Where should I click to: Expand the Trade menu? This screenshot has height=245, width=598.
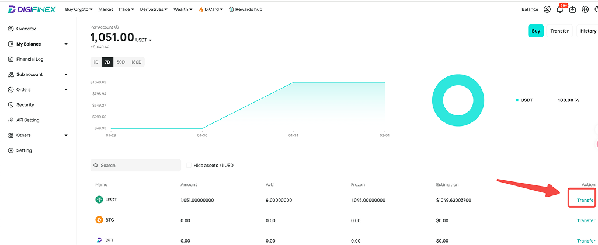pyautogui.click(x=126, y=9)
